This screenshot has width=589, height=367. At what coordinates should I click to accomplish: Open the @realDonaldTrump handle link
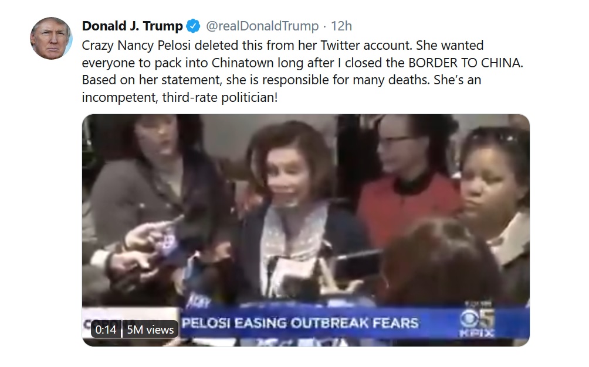coord(262,26)
